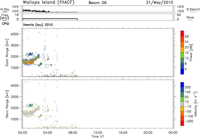Click the gray segment of velocity colorbar
200x138 pixels.
[182, 104]
